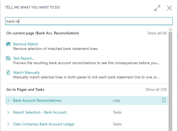Run the Test Report action
Viewport: 178px width, 131px height.
24,58
